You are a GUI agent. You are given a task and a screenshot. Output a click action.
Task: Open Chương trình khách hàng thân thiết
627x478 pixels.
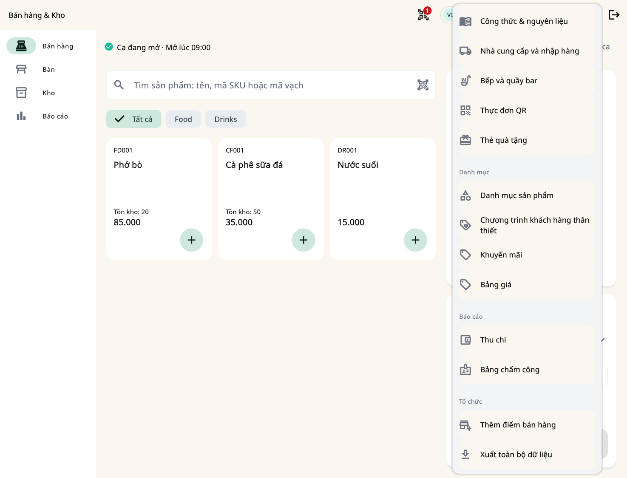coord(527,225)
